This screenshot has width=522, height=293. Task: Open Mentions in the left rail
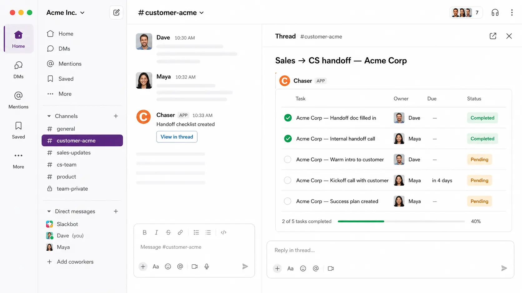[18, 100]
